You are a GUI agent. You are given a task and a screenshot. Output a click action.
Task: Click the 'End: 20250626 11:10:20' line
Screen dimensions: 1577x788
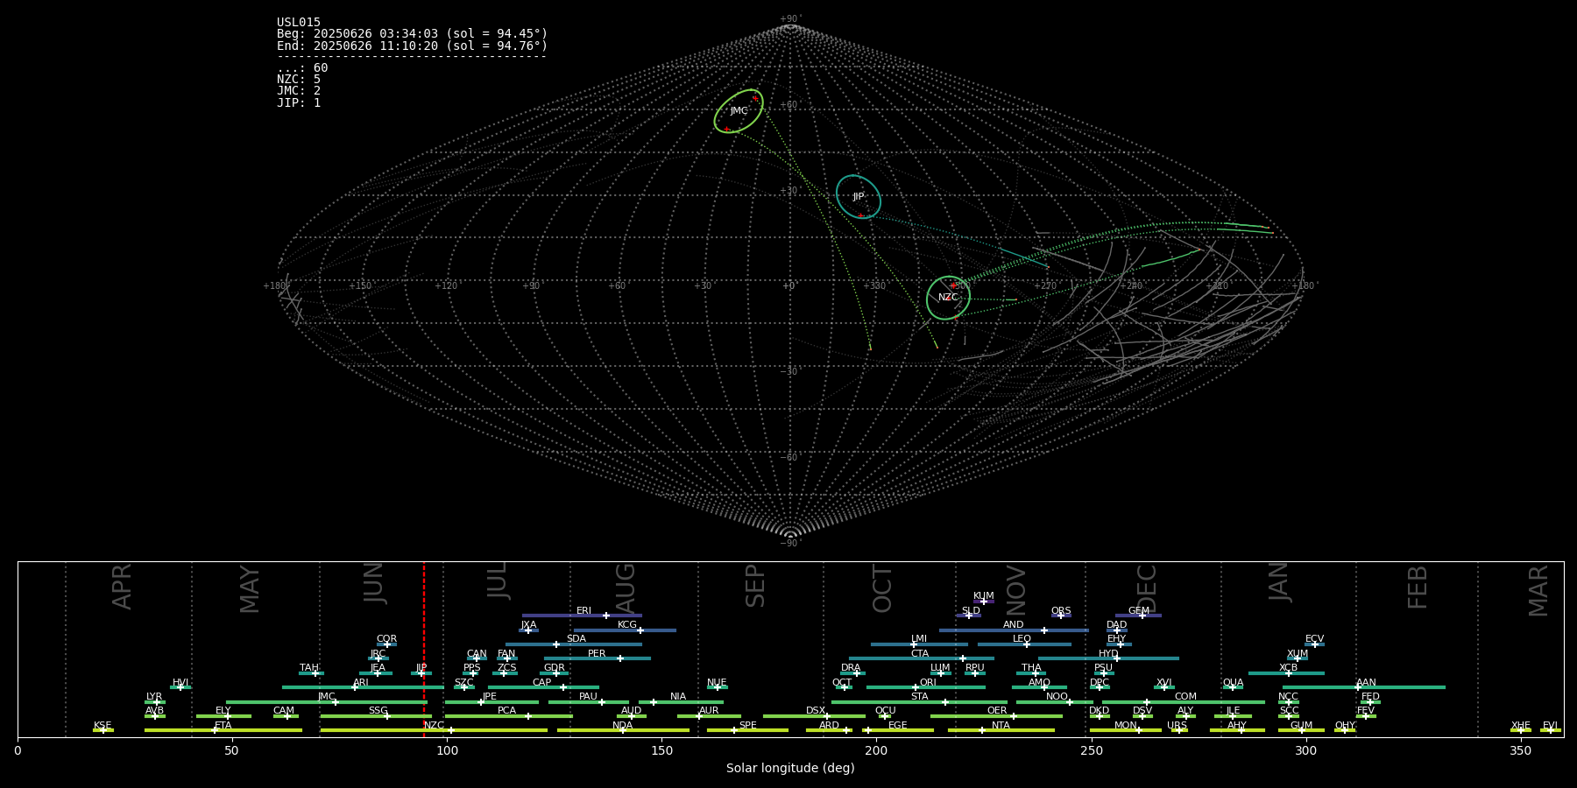click(x=412, y=46)
